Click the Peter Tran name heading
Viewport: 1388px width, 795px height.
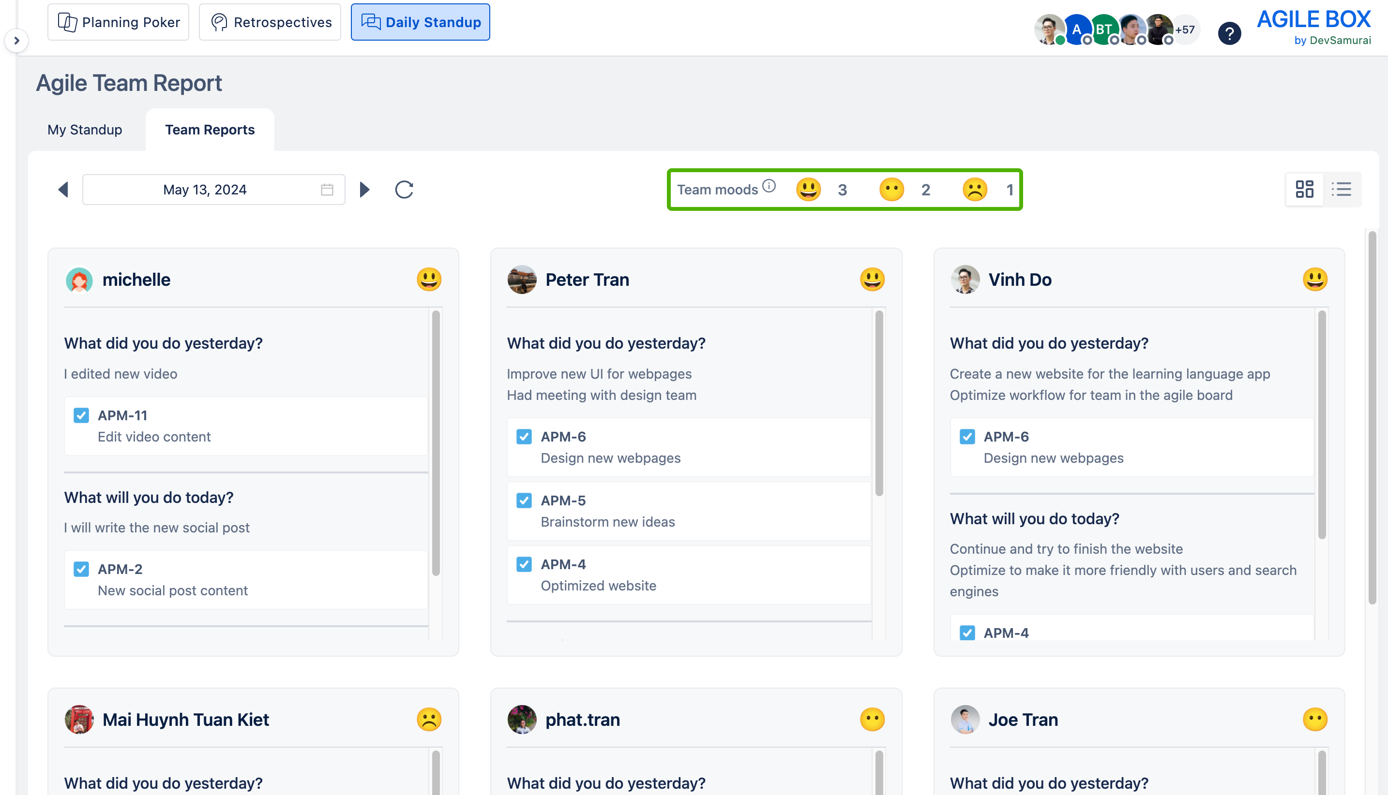pyautogui.click(x=588, y=280)
